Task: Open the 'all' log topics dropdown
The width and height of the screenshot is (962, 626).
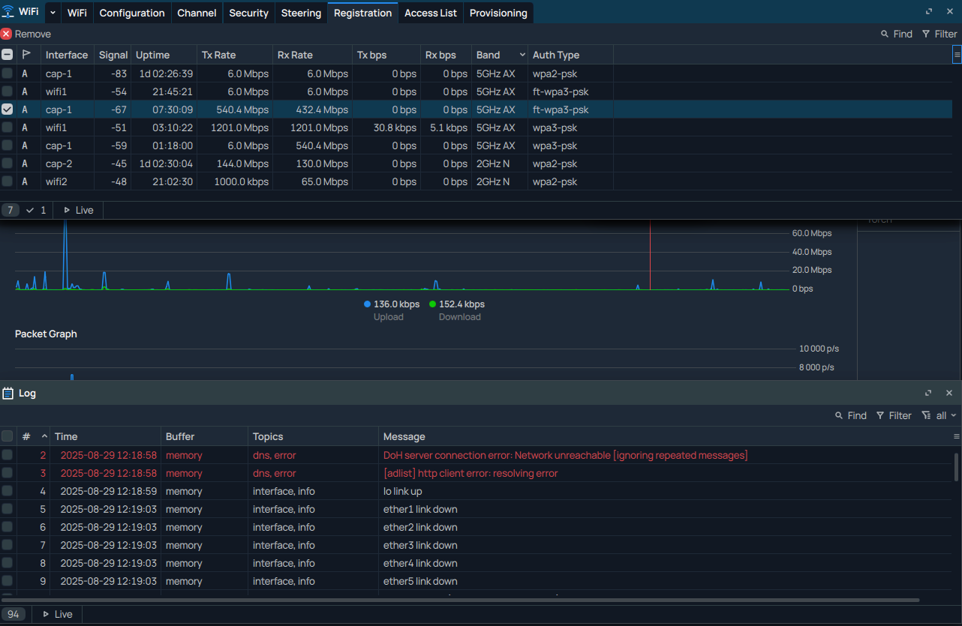Action: point(940,415)
